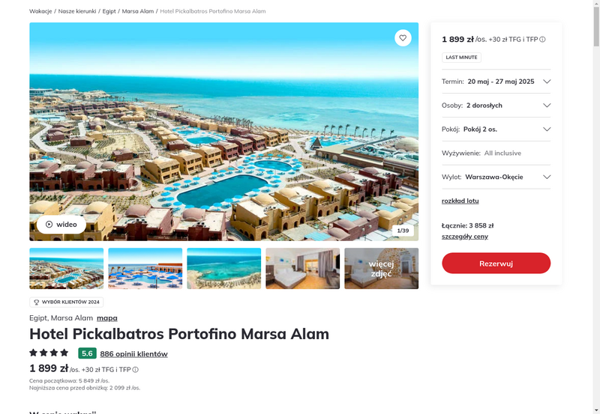
Task: Add hotel to favorites with heart icon
Action: click(x=403, y=38)
